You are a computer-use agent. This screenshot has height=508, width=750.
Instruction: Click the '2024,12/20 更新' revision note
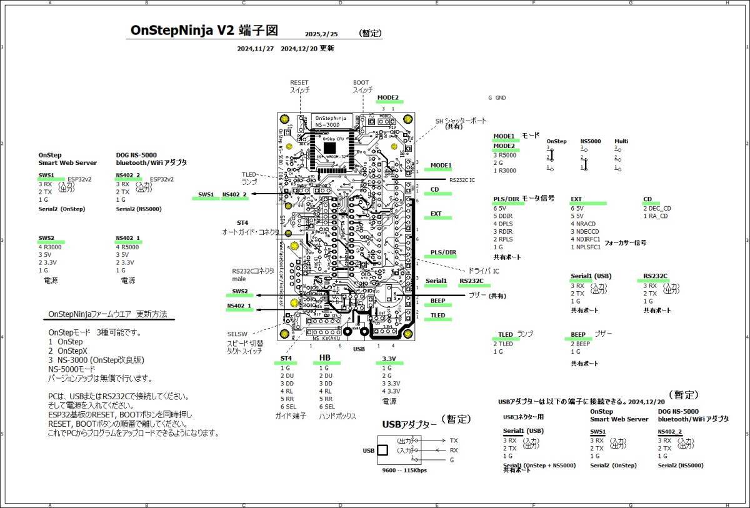coord(307,48)
